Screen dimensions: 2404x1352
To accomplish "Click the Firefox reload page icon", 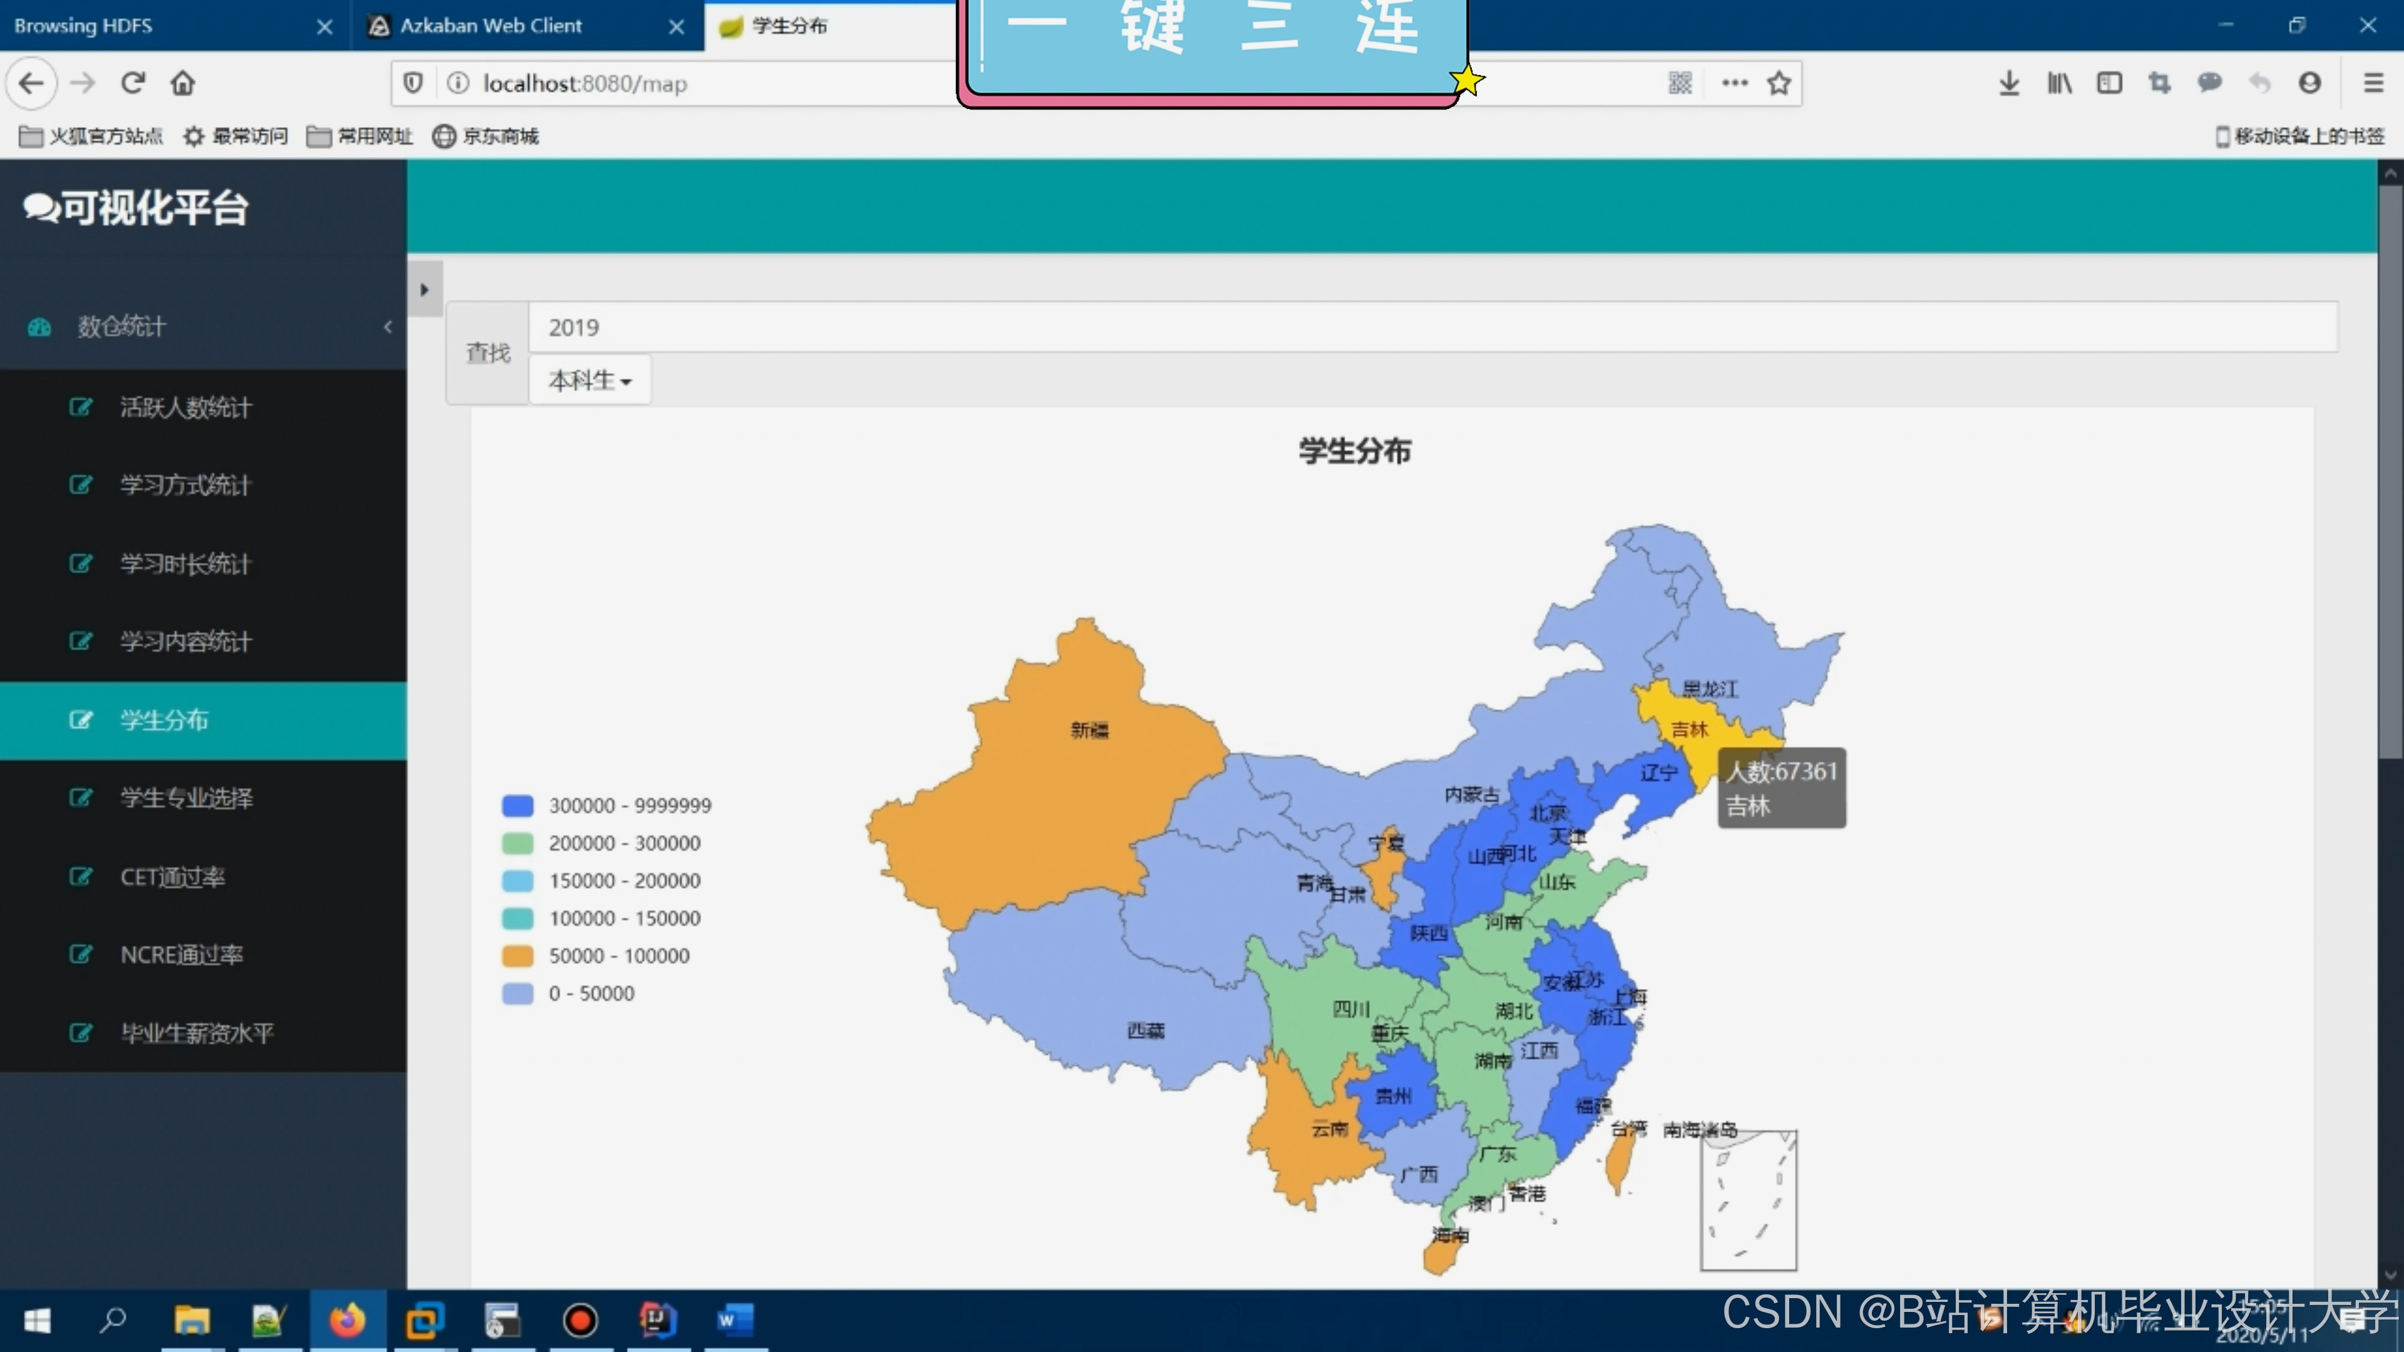I will tap(133, 83).
